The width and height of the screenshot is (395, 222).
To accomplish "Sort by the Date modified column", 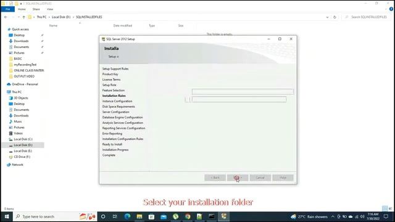I will coord(123,26).
